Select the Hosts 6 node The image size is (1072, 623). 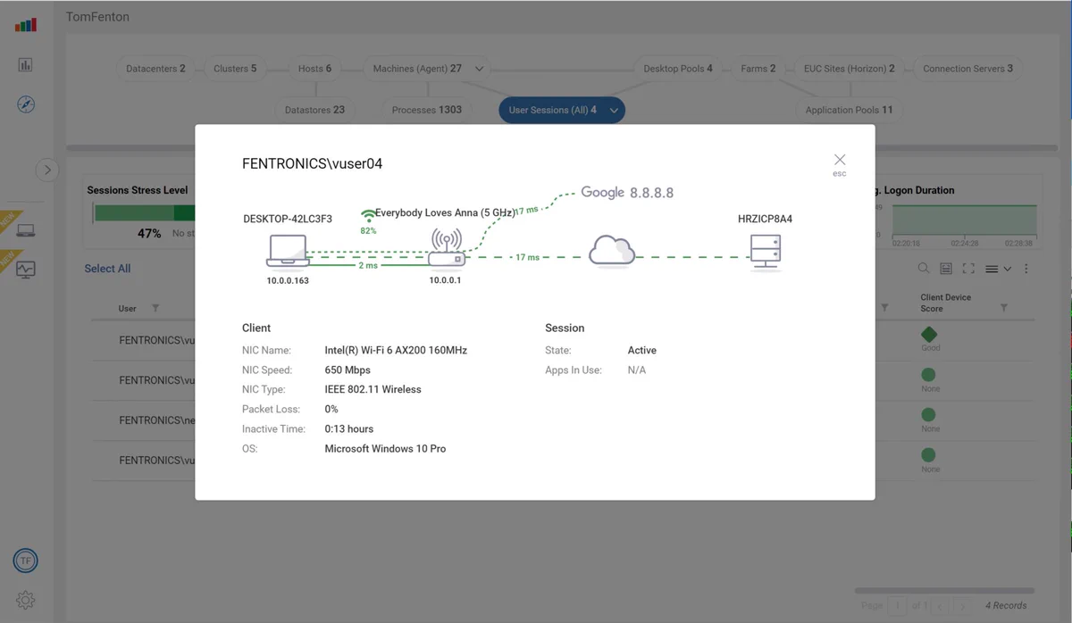[314, 68]
